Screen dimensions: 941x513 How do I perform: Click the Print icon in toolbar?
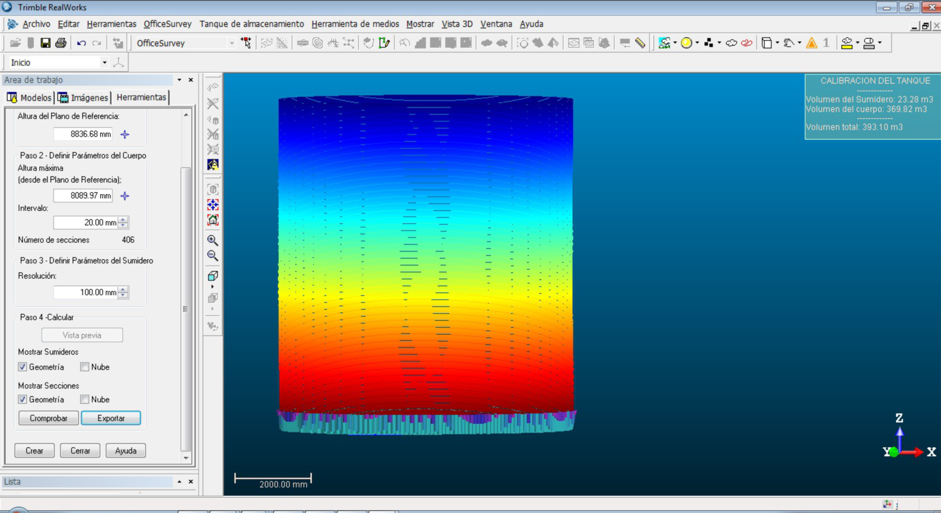61,43
